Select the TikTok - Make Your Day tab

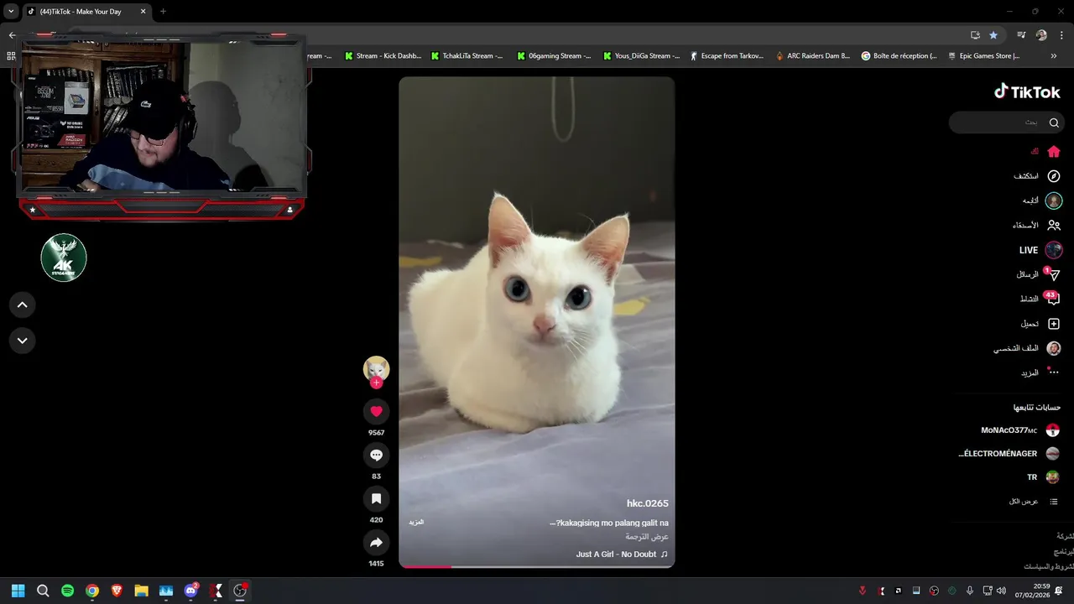pos(86,12)
